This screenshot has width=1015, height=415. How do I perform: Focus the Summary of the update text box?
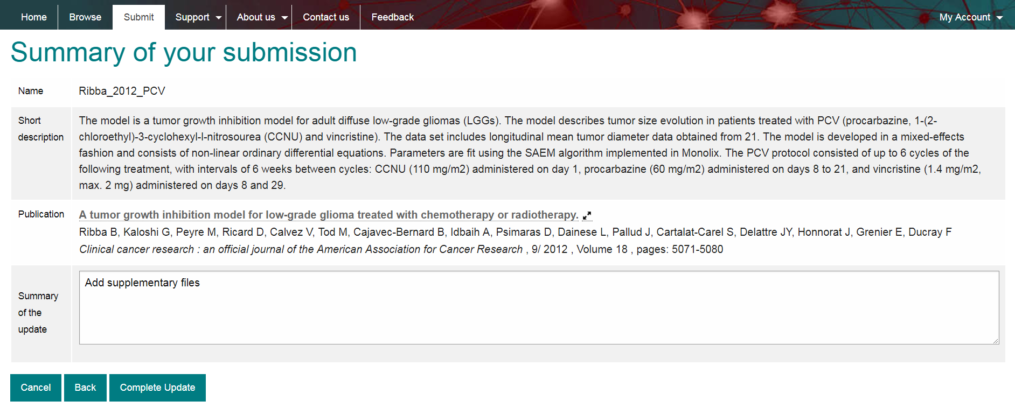coord(539,307)
